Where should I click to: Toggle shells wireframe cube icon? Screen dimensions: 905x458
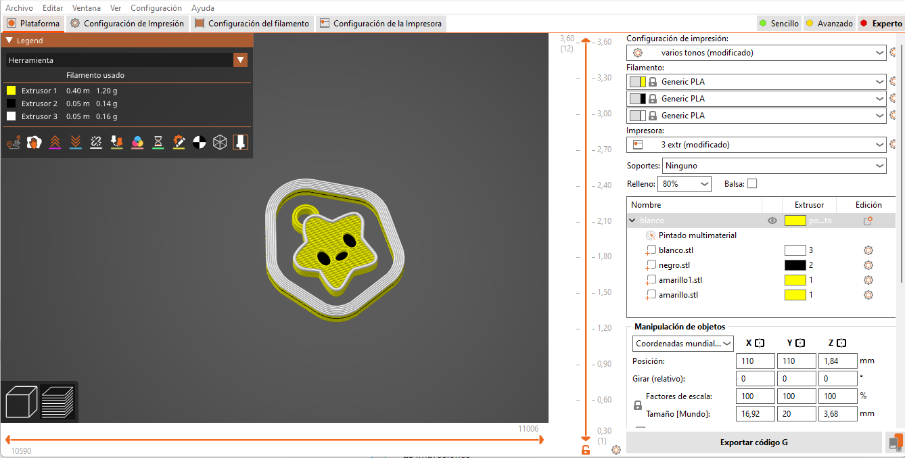point(220,142)
